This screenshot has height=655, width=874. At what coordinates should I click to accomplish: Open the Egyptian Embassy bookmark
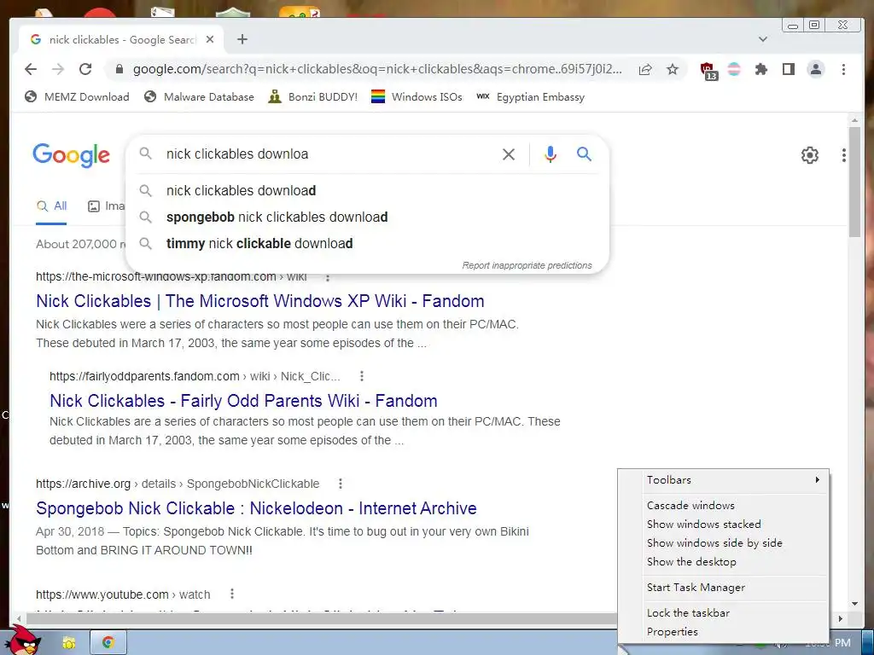(531, 97)
